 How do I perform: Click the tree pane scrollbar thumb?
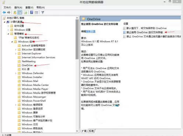(x=77, y=39)
